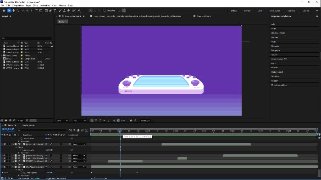This screenshot has width=321, height=180.
Task: Open the Animation menu
Action: pos(45,5)
